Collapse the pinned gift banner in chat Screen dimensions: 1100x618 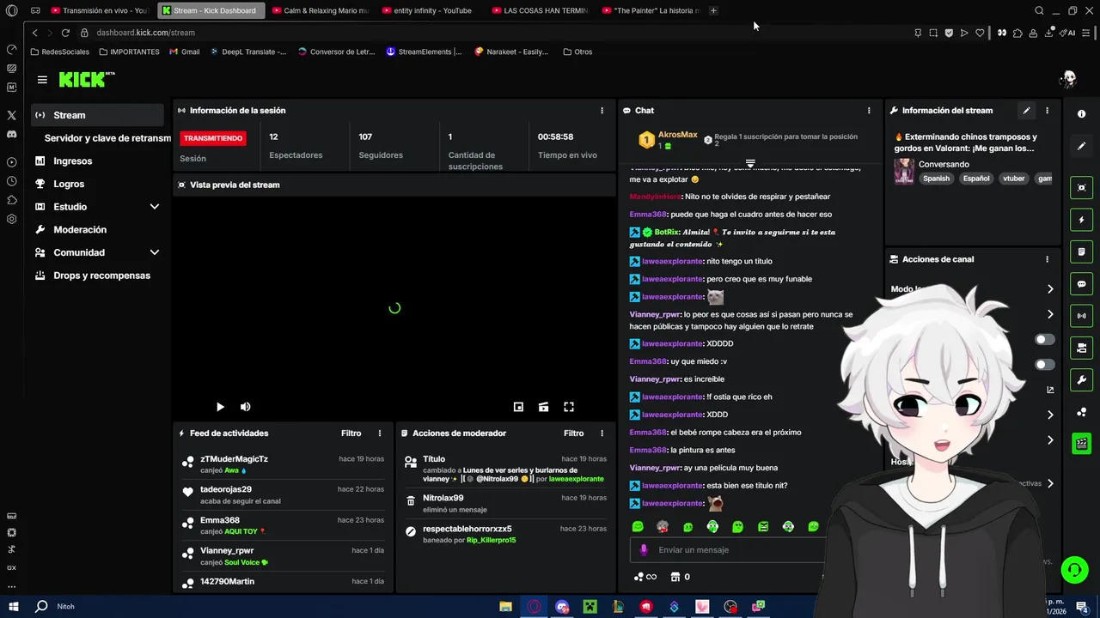(x=750, y=163)
